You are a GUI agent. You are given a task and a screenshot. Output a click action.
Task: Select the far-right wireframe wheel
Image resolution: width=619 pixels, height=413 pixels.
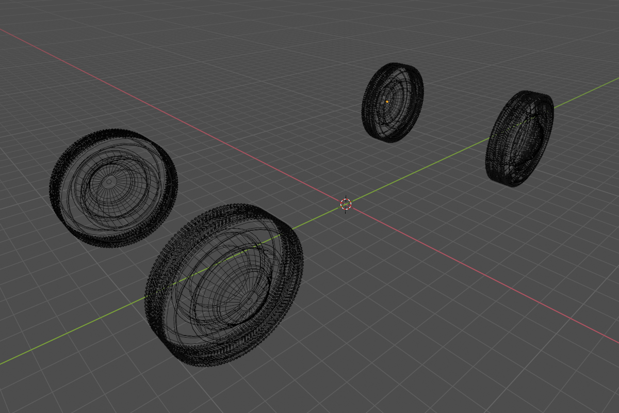coord(519,138)
